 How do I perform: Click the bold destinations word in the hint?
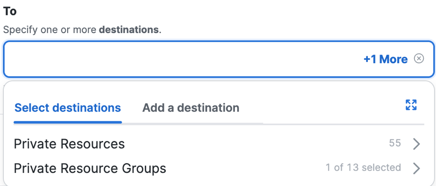(x=129, y=30)
